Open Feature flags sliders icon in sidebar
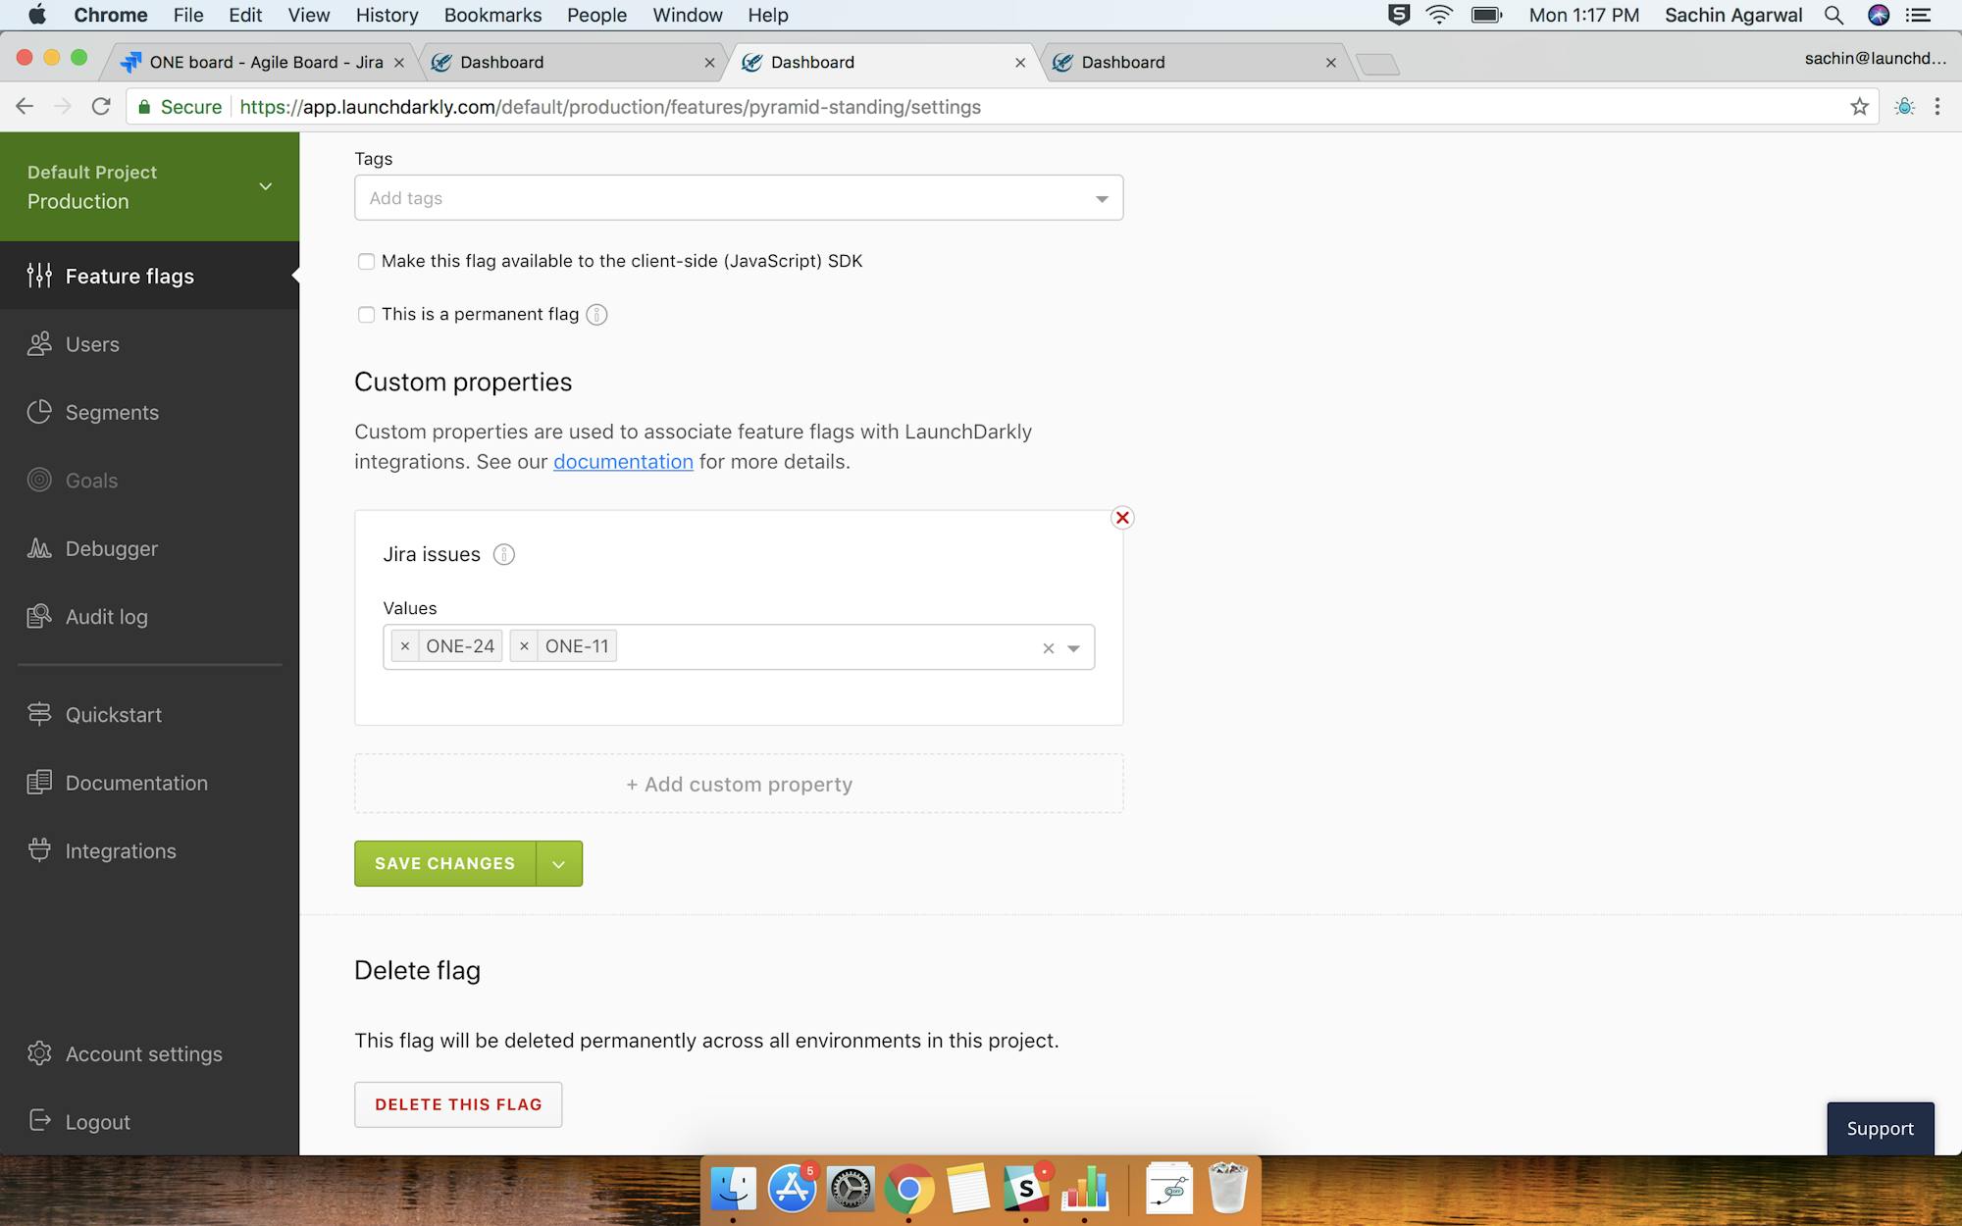 [39, 276]
